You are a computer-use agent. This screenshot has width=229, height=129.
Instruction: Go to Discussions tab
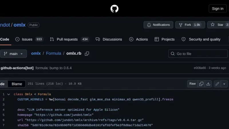coord(109,39)
